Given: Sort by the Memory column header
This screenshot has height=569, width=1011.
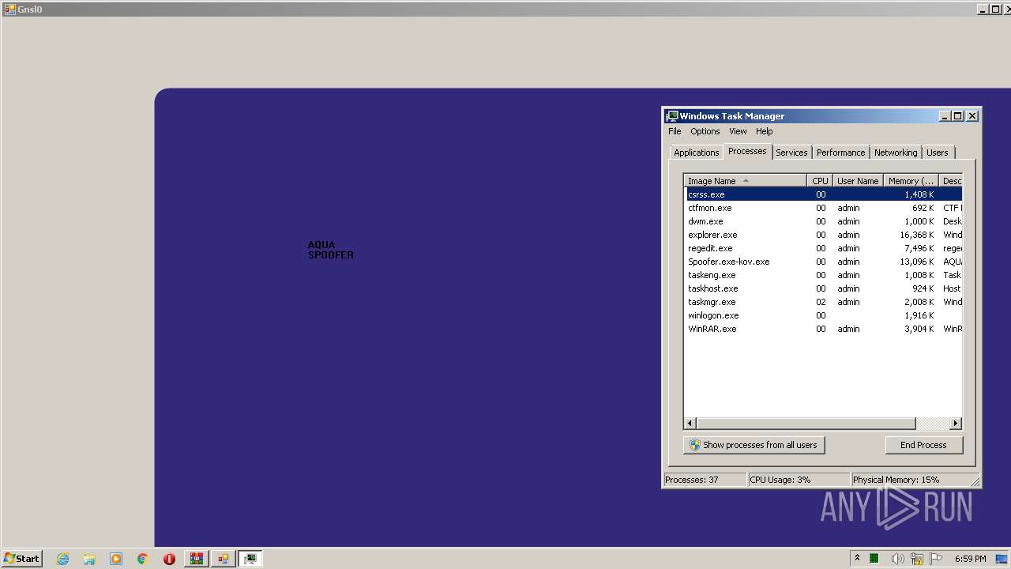Looking at the screenshot, I should coord(911,181).
